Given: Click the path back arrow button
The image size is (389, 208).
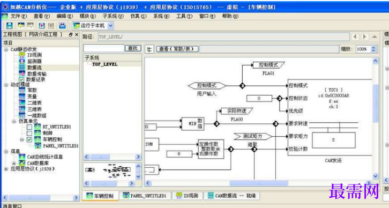Looking at the screenshot, I should (355, 37).
